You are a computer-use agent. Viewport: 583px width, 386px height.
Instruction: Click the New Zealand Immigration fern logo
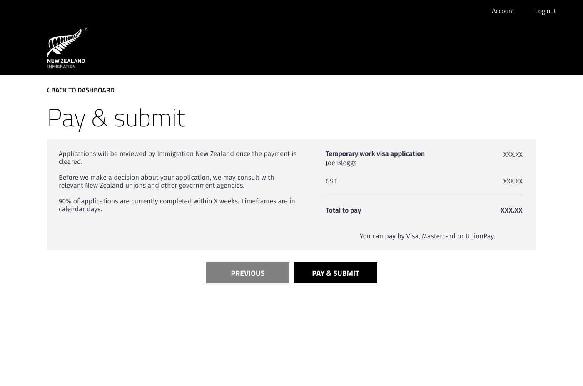(67, 48)
